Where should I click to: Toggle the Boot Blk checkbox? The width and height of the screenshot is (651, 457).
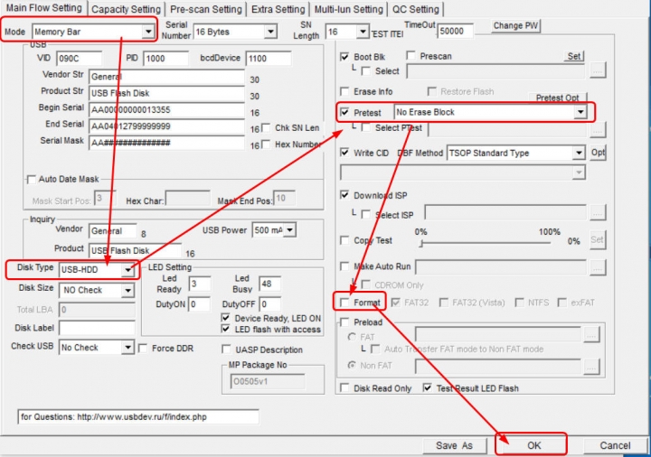pyautogui.click(x=344, y=56)
